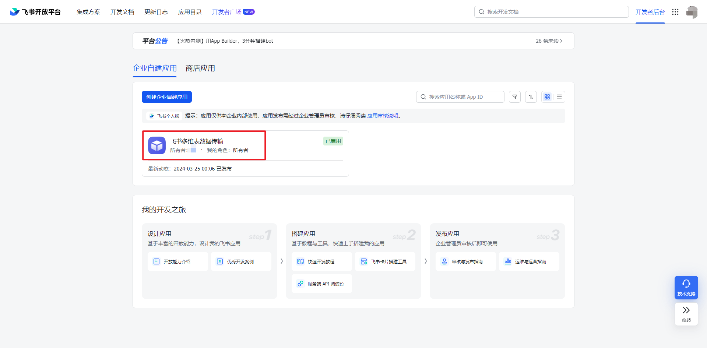This screenshot has height=348, width=707.
Task: Click the blurred owner name next to 所有者
Action: click(x=193, y=150)
